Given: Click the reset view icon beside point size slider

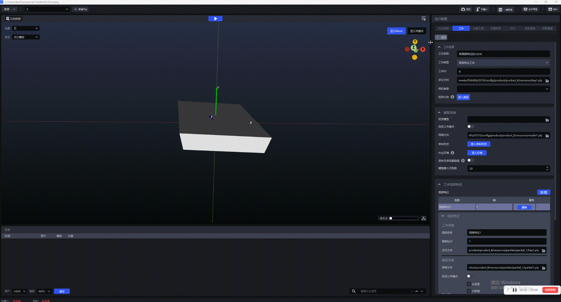Looking at the screenshot, I should point(423,218).
